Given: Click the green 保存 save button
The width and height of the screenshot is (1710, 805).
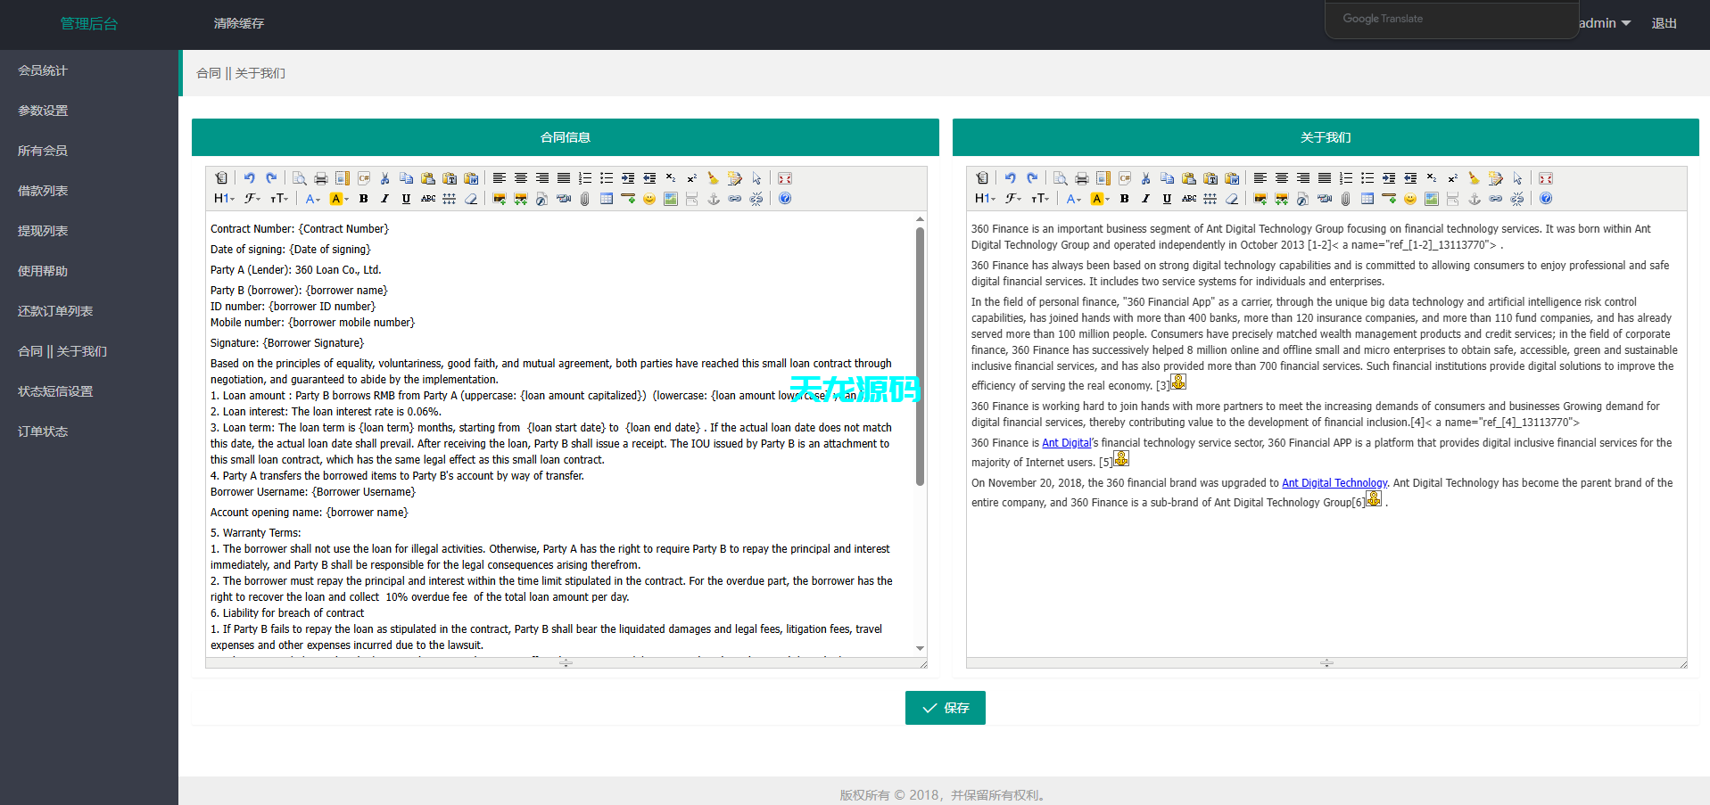Looking at the screenshot, I should [x=945, y=708].
